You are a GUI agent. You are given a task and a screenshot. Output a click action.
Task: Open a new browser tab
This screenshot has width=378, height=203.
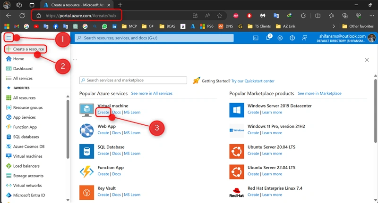click(x=120, y=5)
